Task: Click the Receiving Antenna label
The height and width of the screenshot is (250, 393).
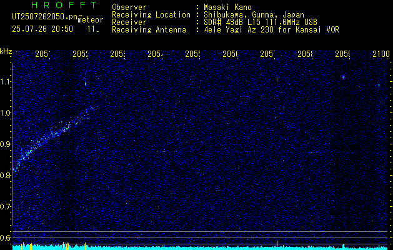Action: 149,30
